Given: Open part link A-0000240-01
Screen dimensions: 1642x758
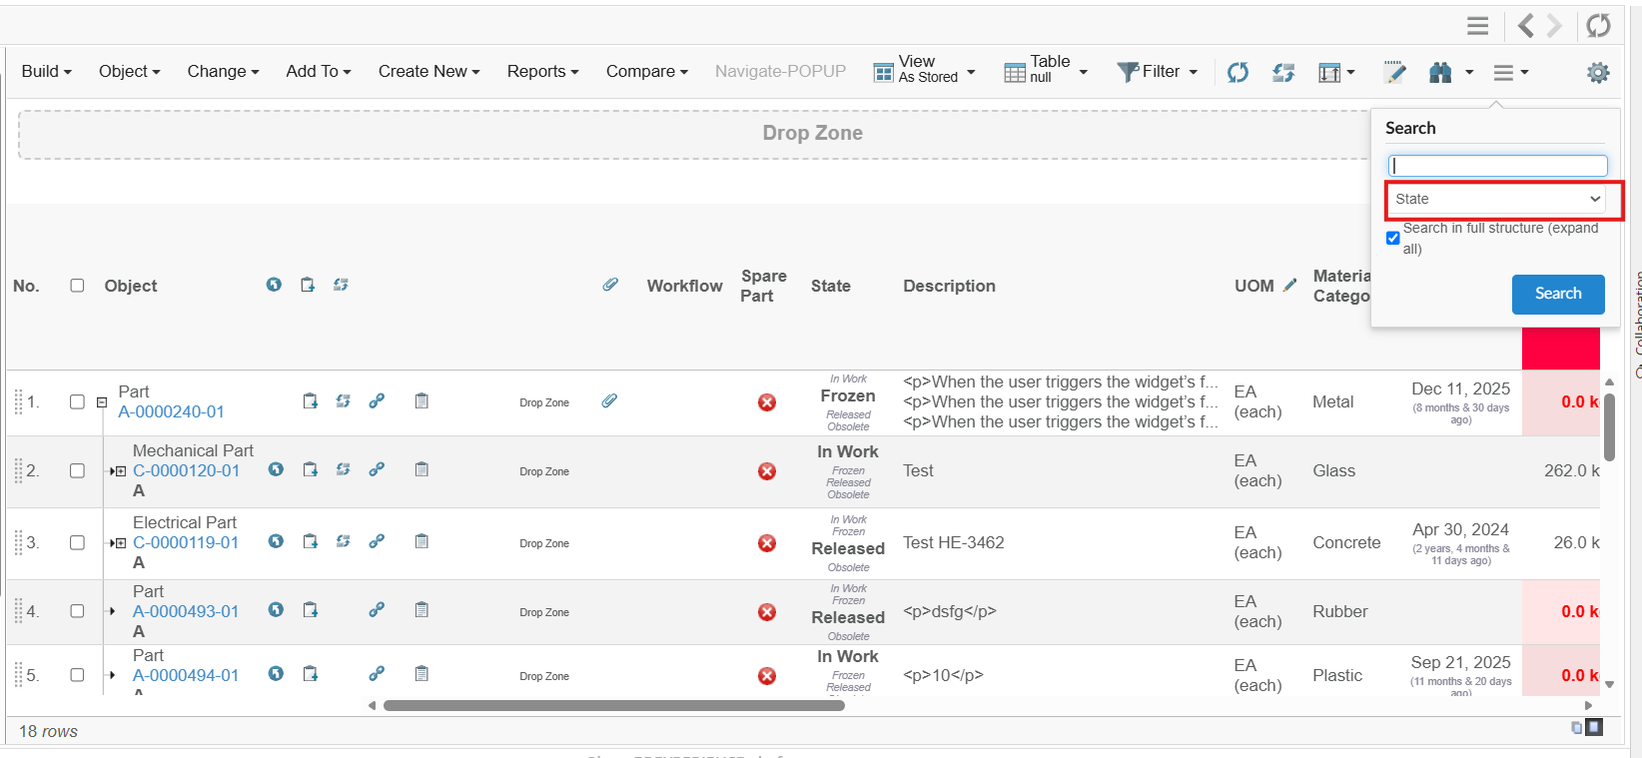Looking at the screenshot, I should (x=171, y=411).
